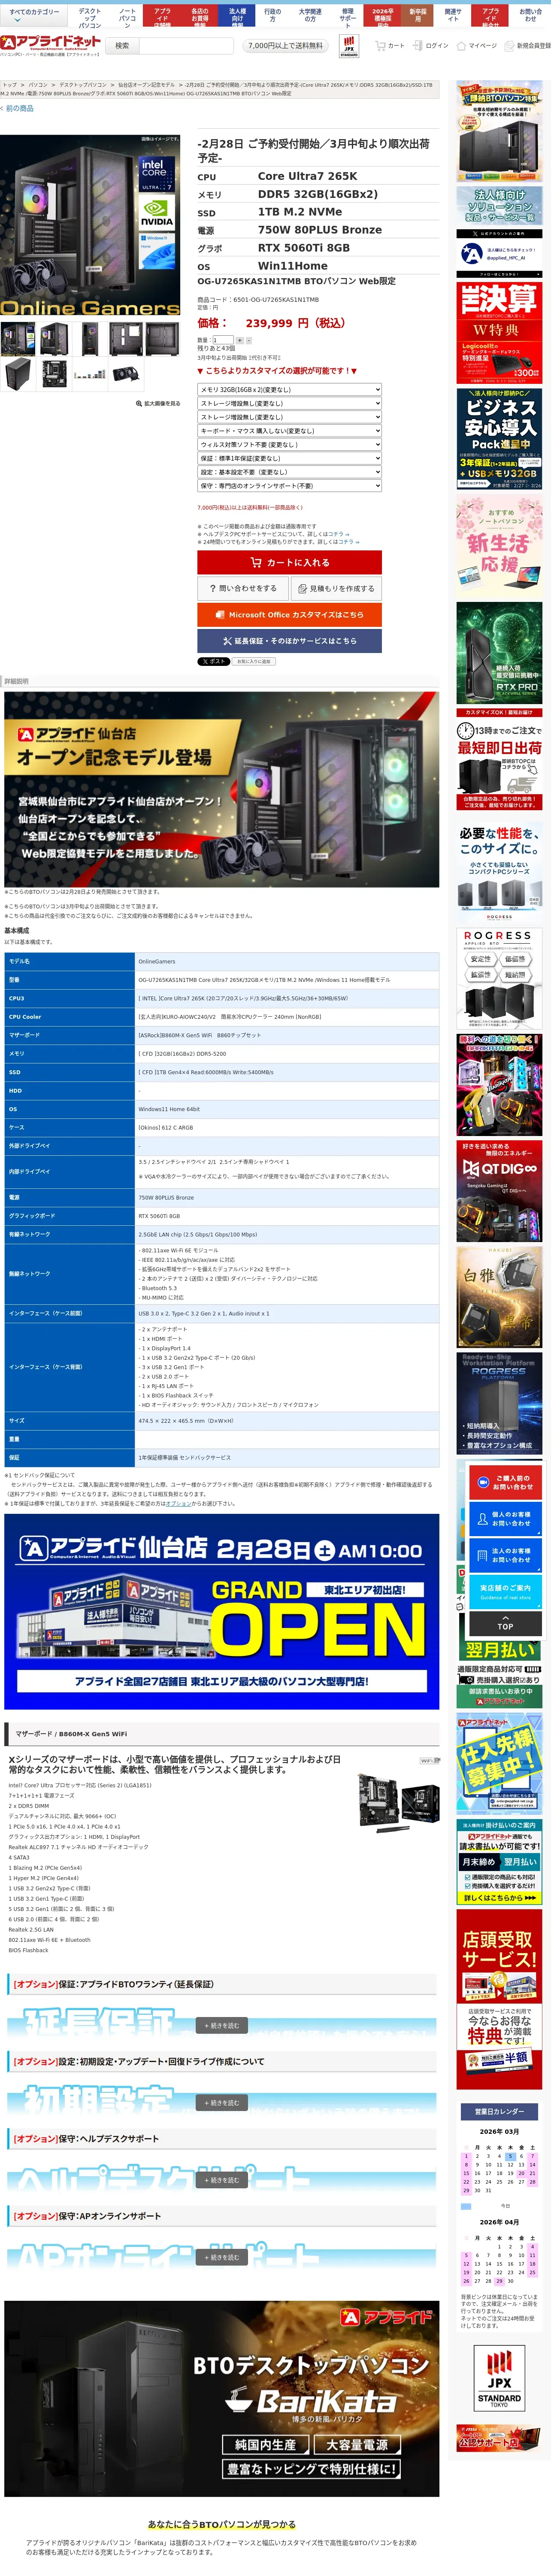
Task: Select motherboard thumbnail image
Action: coord(53,374)
